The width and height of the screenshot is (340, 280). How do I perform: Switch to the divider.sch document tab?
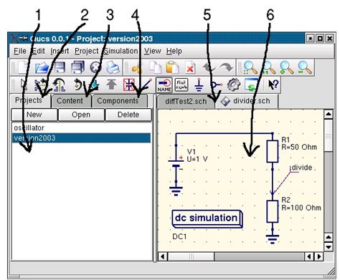point(247,101)
